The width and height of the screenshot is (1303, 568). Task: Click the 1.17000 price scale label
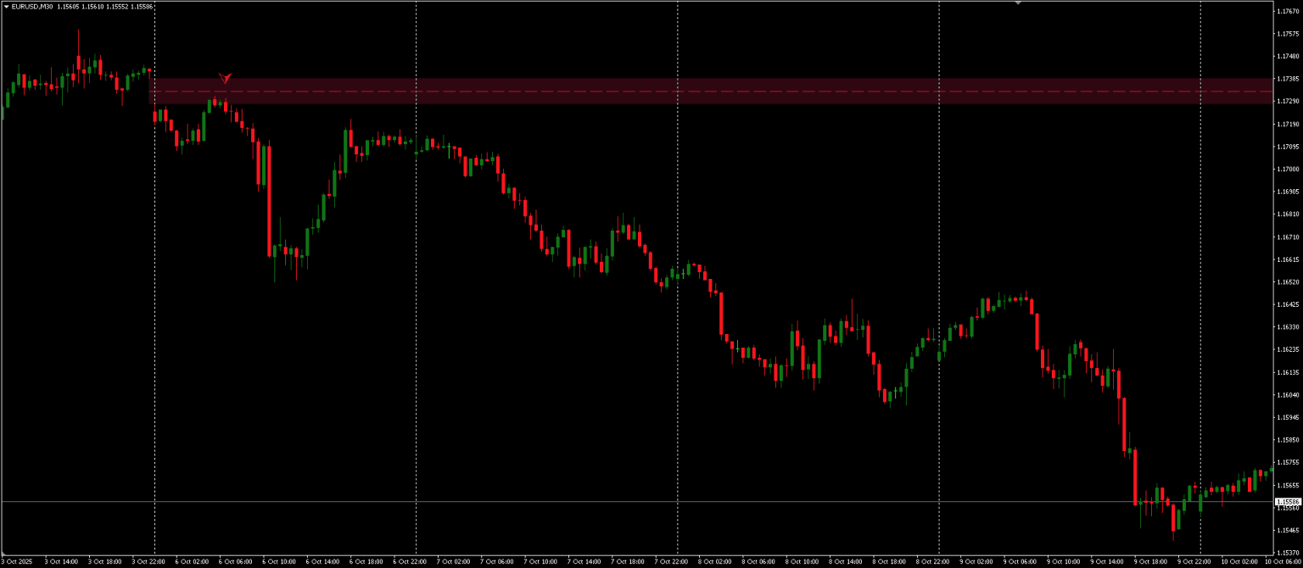[x=1287, y=170]
